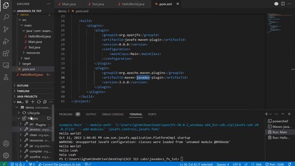Refresh Maven projects with reload-all icon
The width and height of the screenshot is (295, 166).
39,102
